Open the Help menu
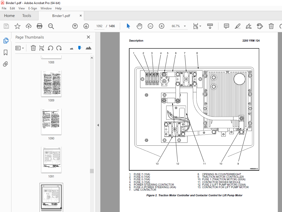This screenshot has height=212, width=282. 58,8
